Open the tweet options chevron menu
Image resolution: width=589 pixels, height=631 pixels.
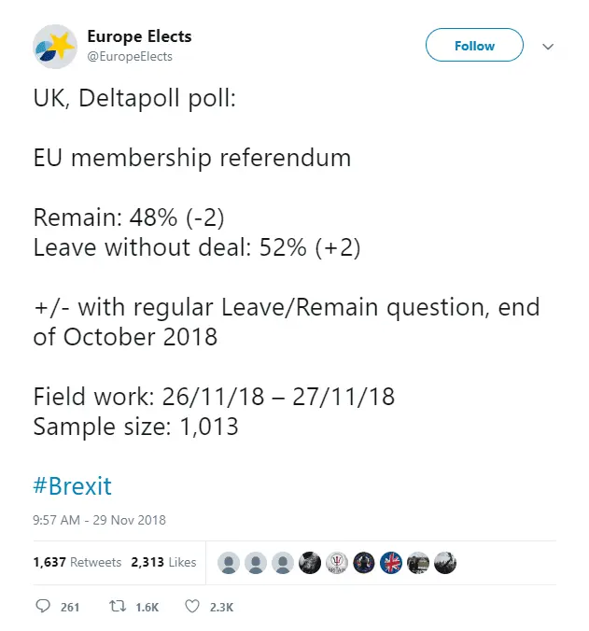point(548,46)
